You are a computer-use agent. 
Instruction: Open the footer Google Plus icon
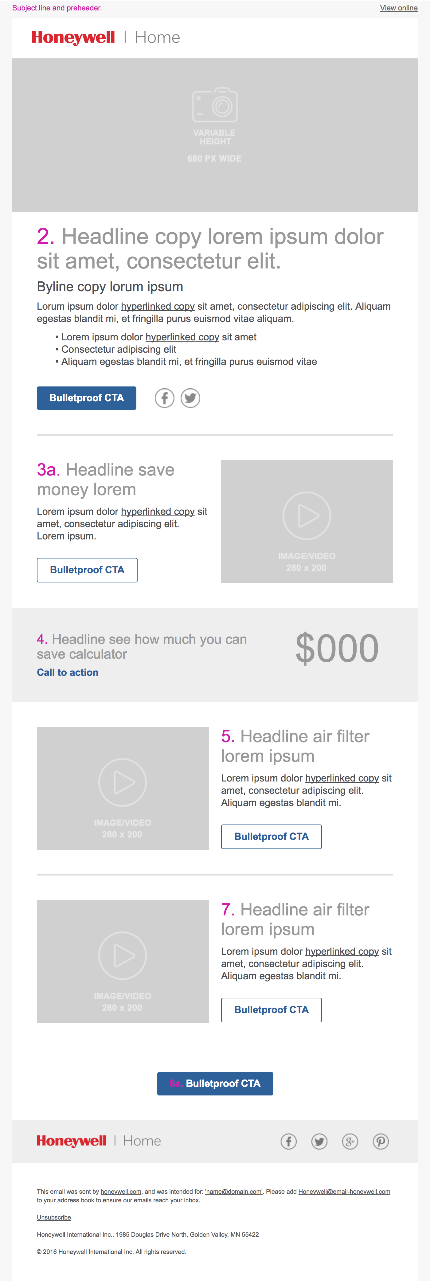(x=350, y=1141)
